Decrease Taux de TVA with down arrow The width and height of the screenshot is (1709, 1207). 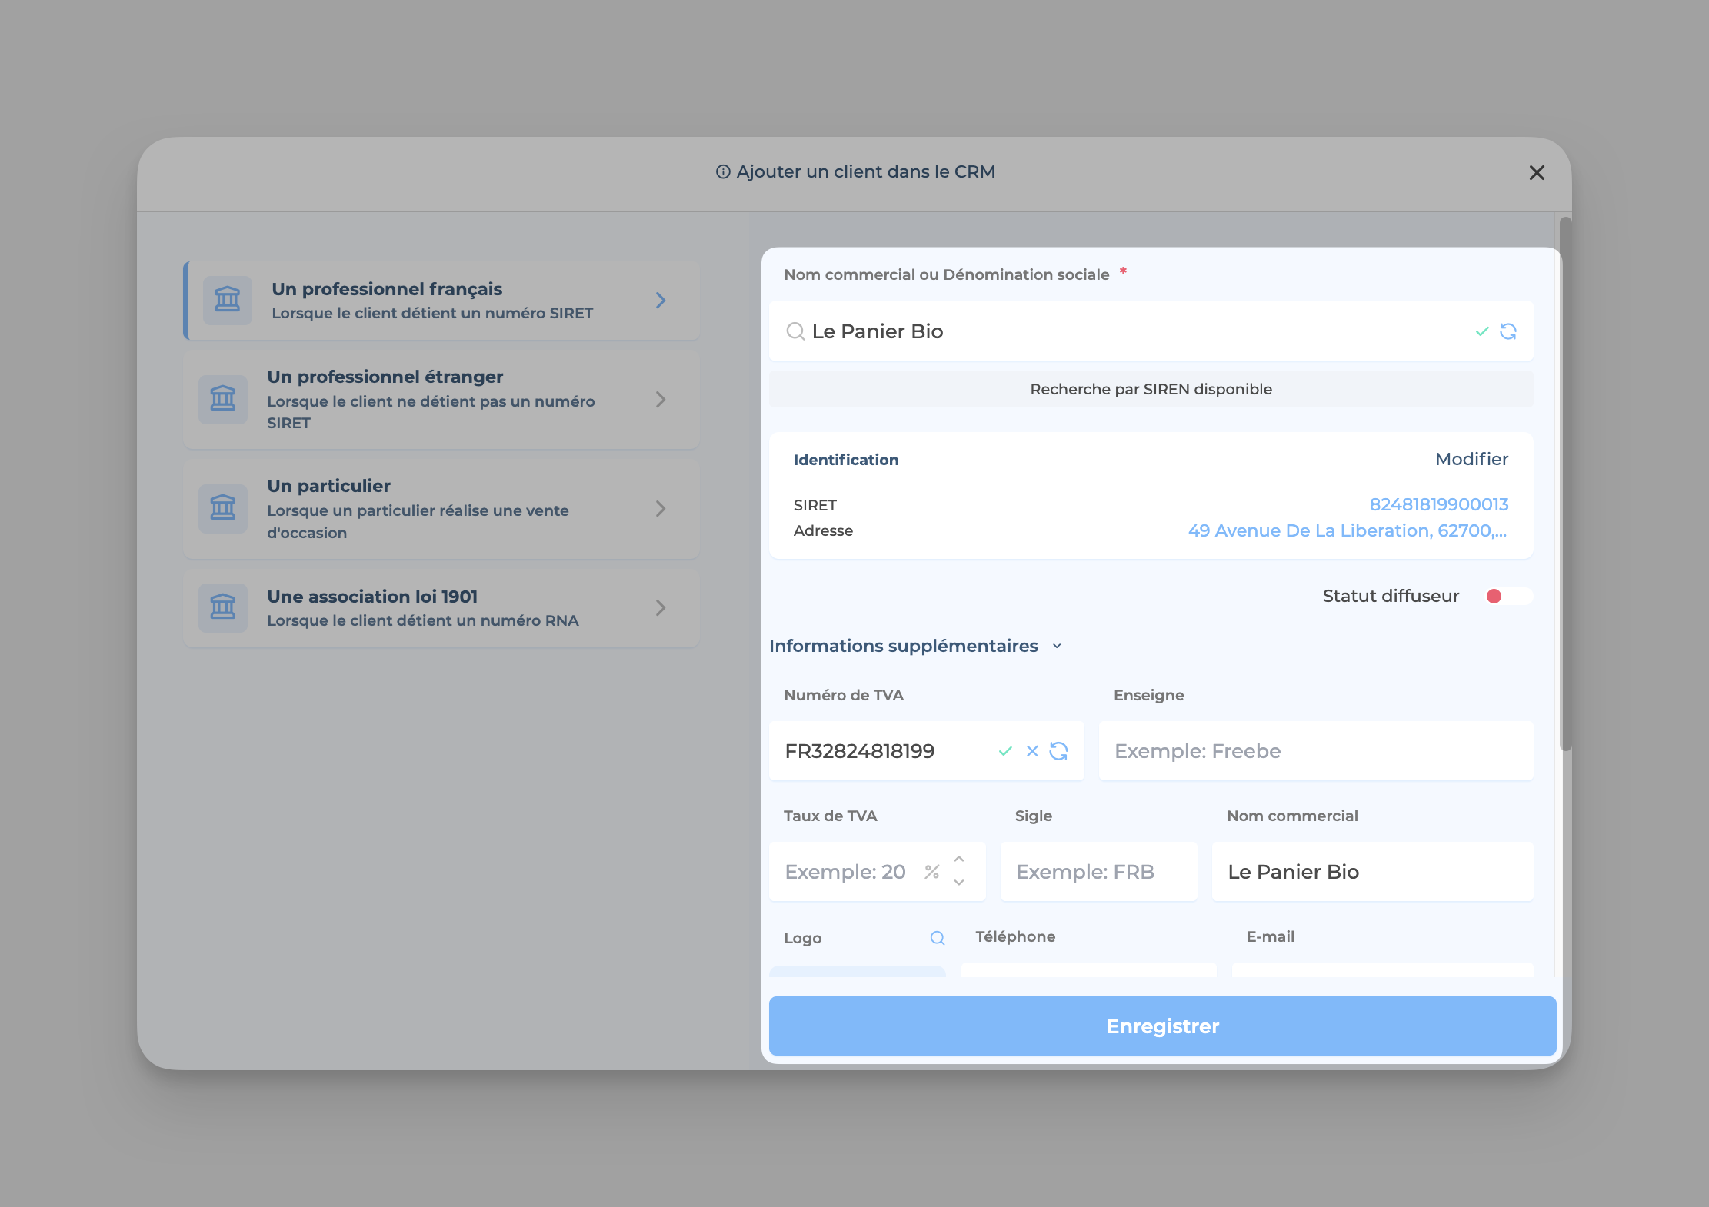[x=959, y=883]
